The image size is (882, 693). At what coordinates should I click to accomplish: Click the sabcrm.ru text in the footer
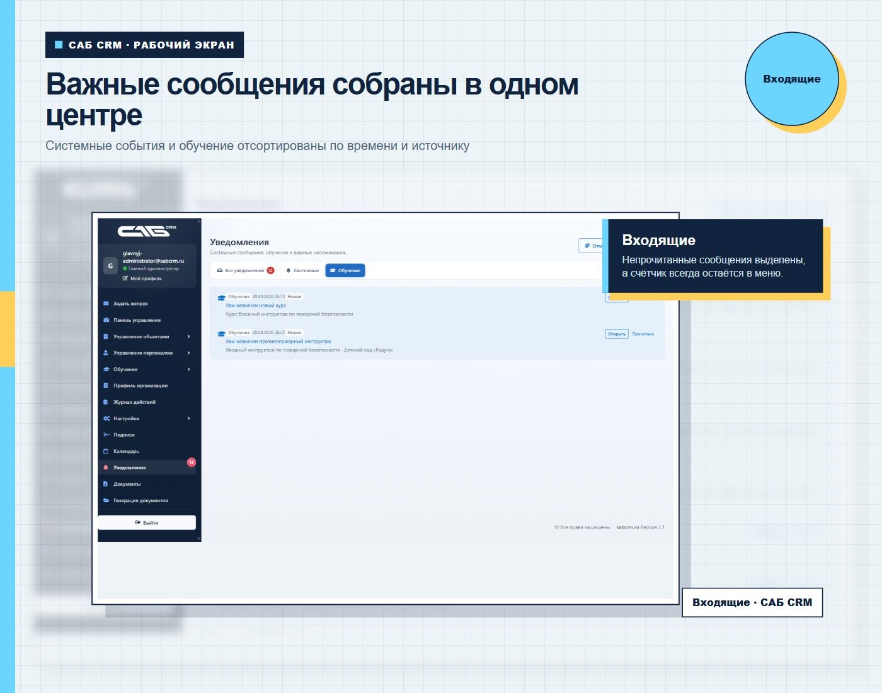pyautogui.click(x=627, y=527)
